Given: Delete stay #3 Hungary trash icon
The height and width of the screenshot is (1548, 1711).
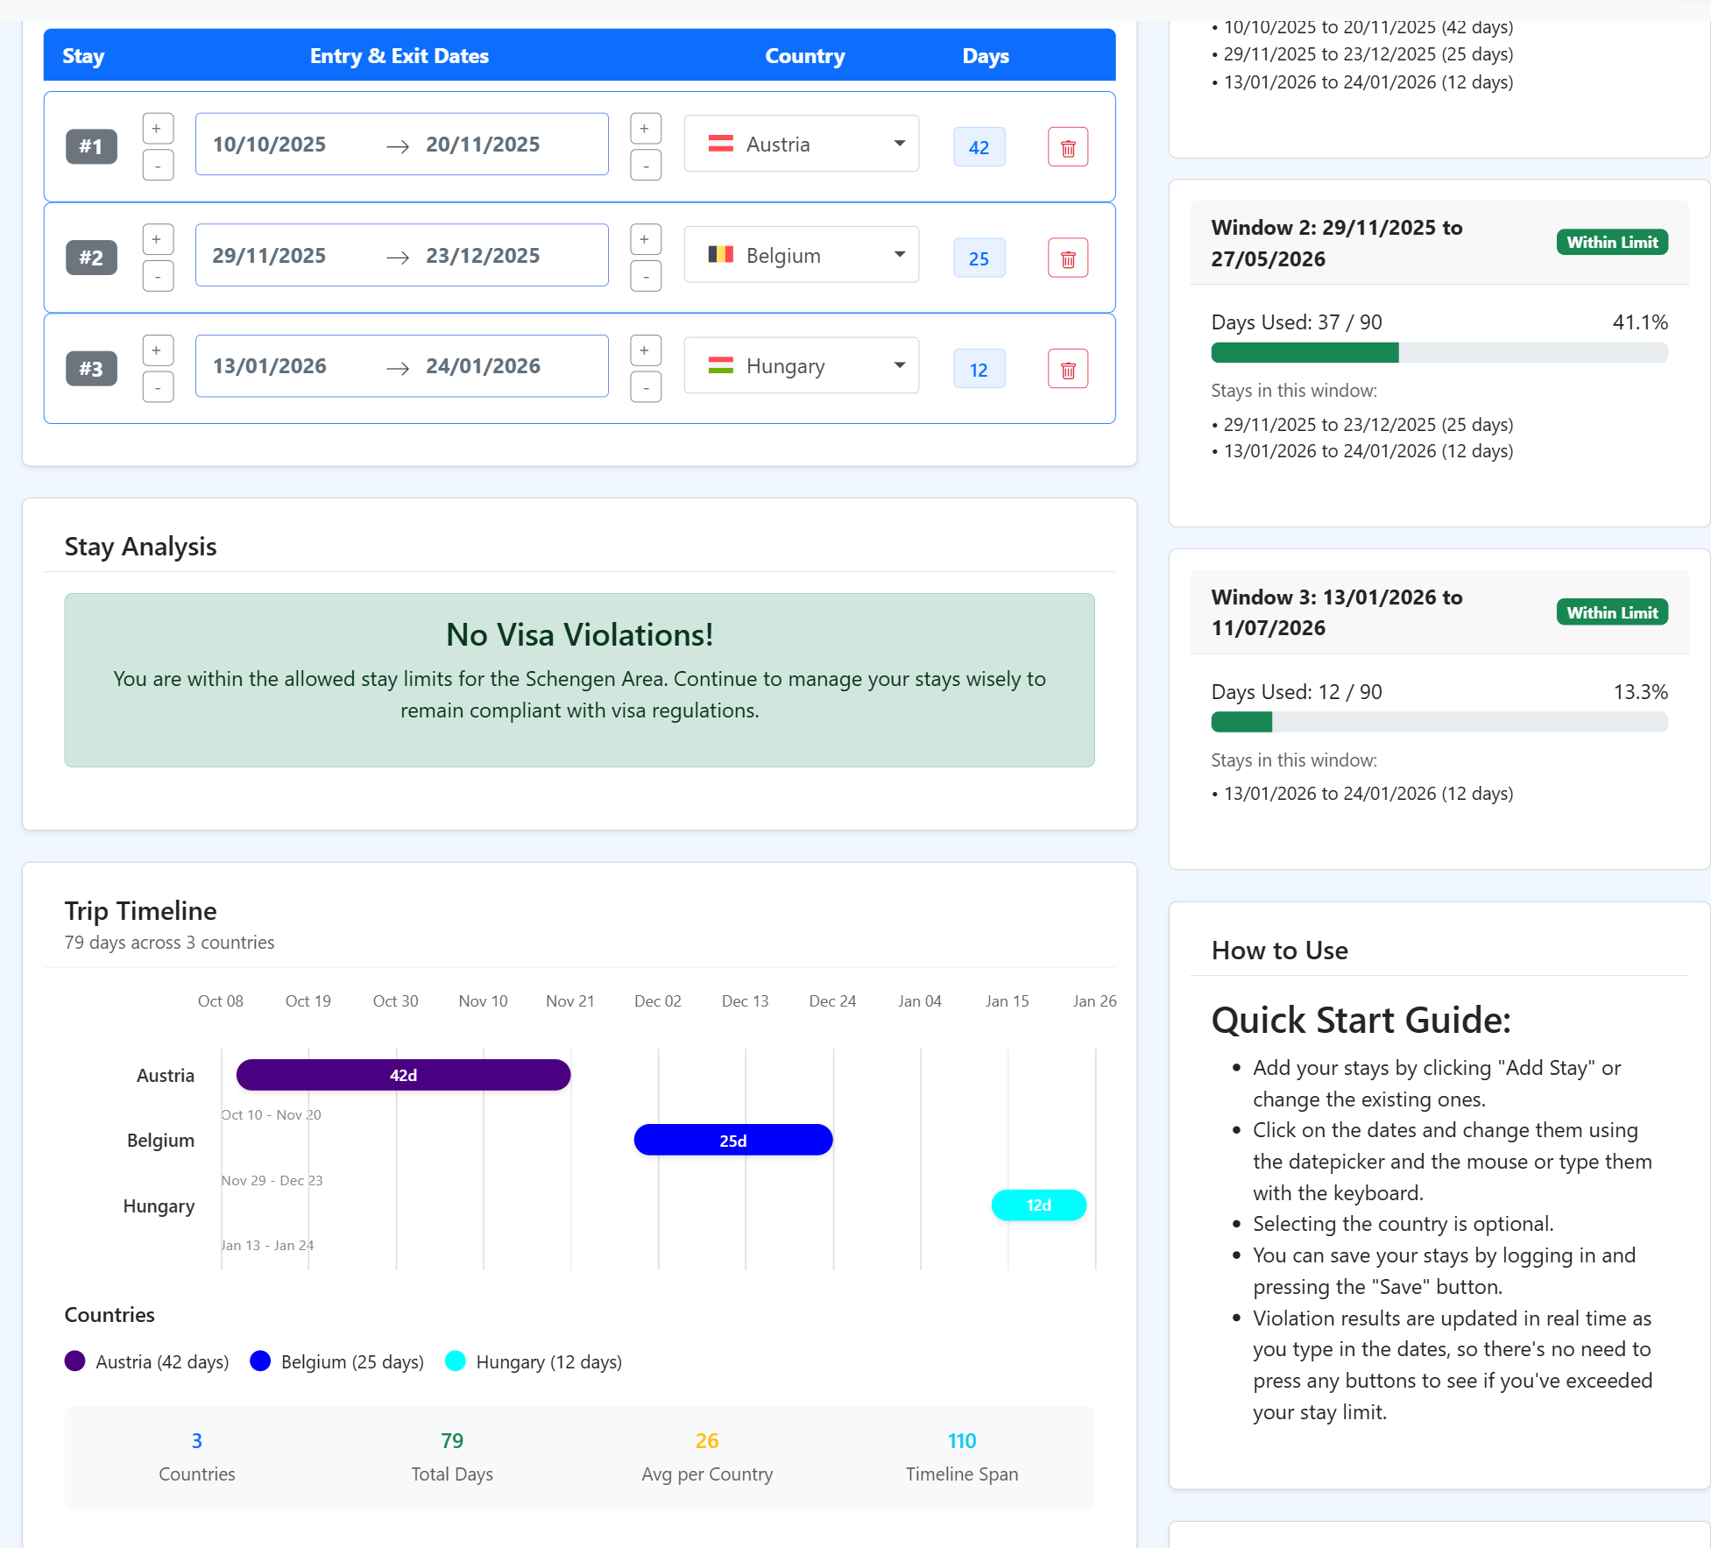Looking at the screenshot, I should [x=1067, y=370].
